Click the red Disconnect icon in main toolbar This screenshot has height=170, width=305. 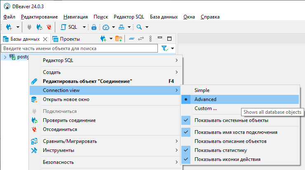[x=49, y=27]
